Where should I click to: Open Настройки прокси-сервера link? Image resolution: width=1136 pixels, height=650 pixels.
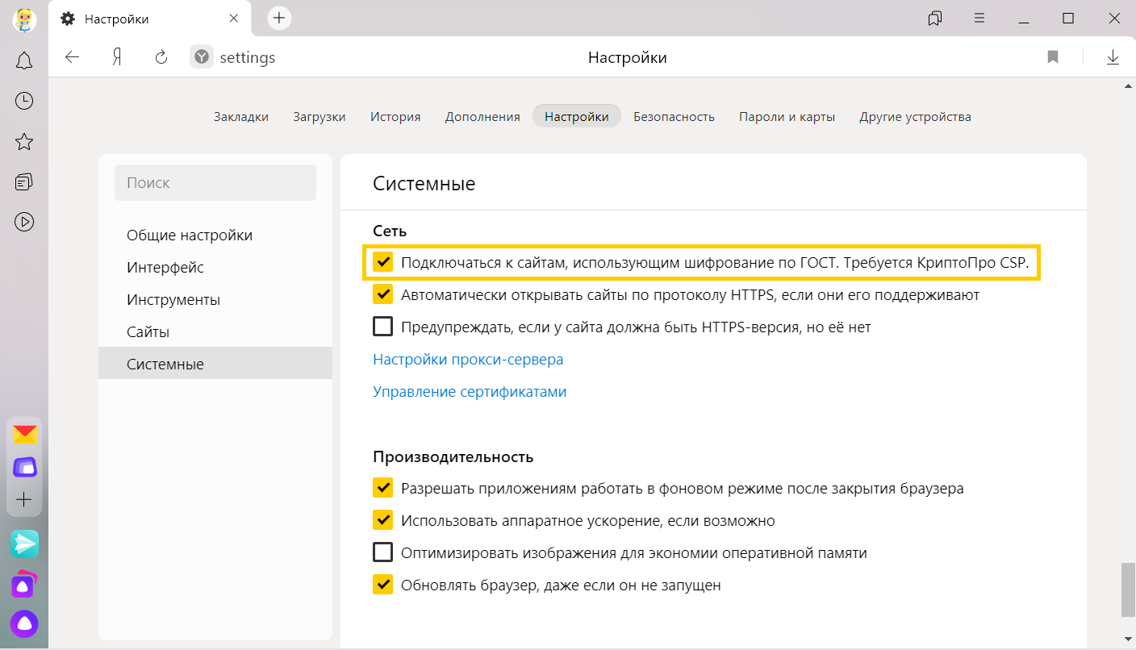468,360
